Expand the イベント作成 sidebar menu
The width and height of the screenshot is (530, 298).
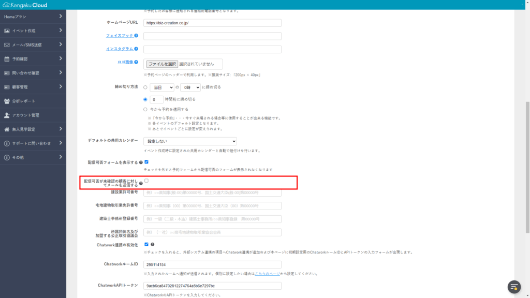click(x=33, y=31)
